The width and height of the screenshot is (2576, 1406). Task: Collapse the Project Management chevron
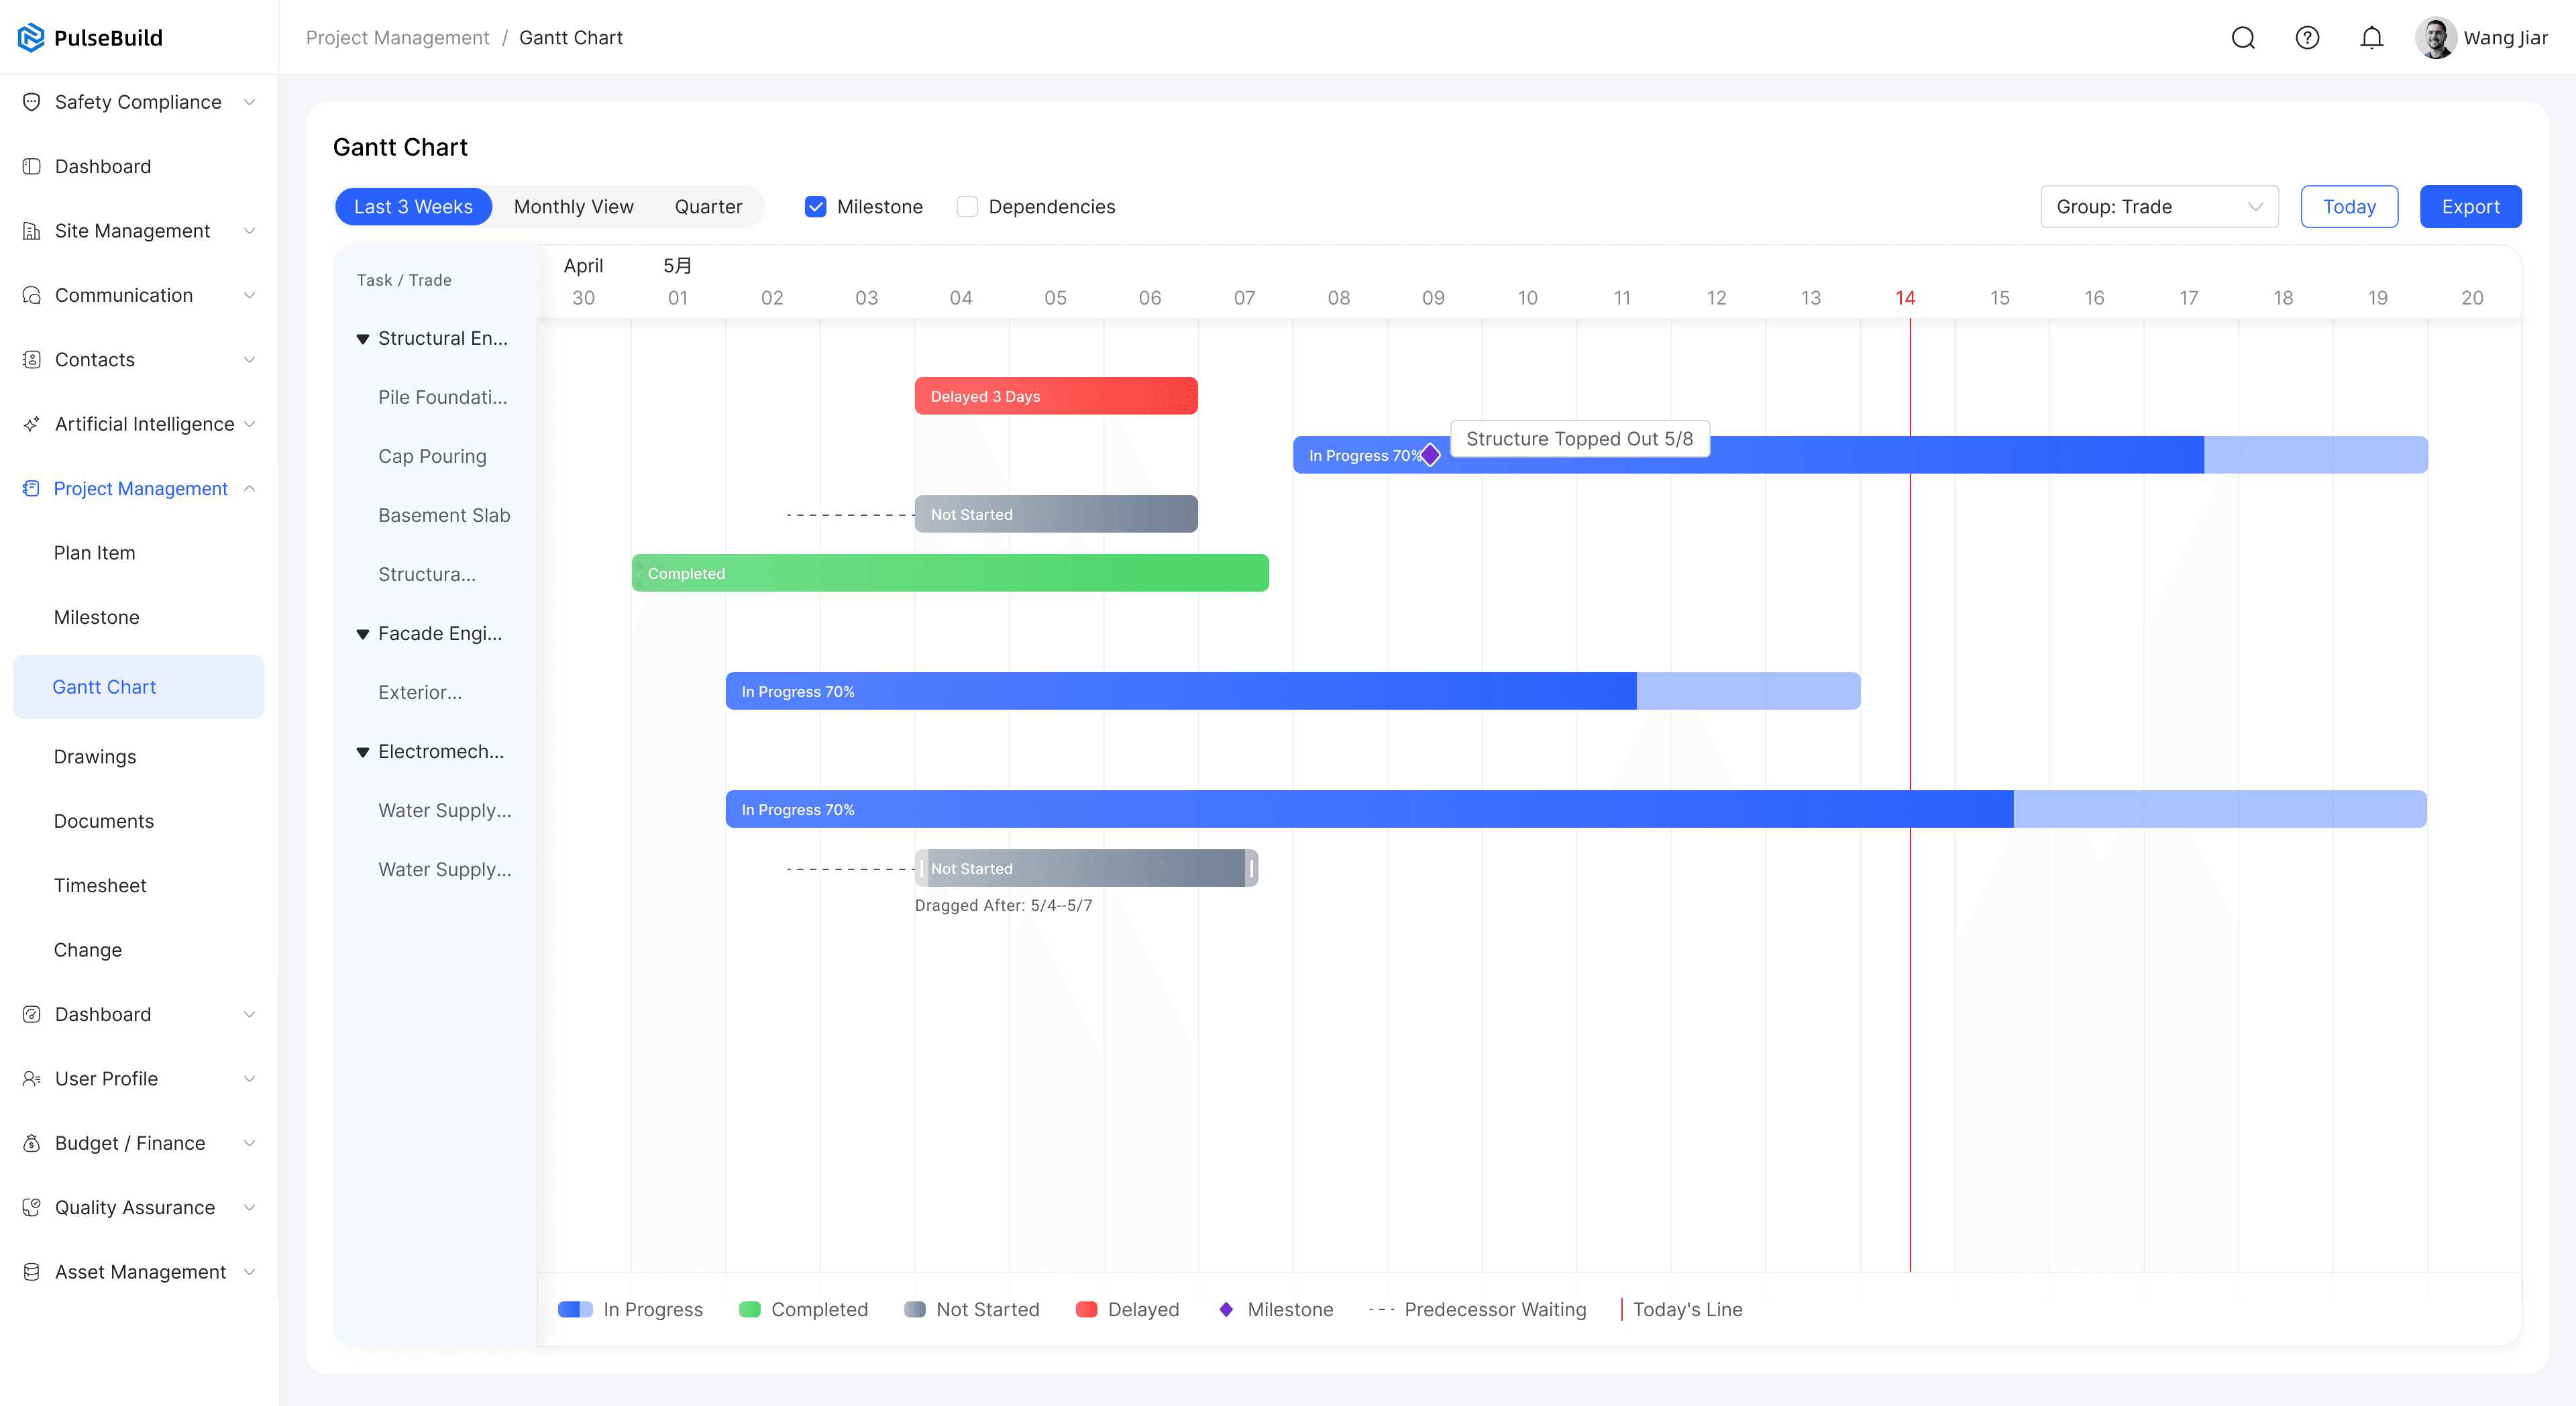tap(250, 488)
